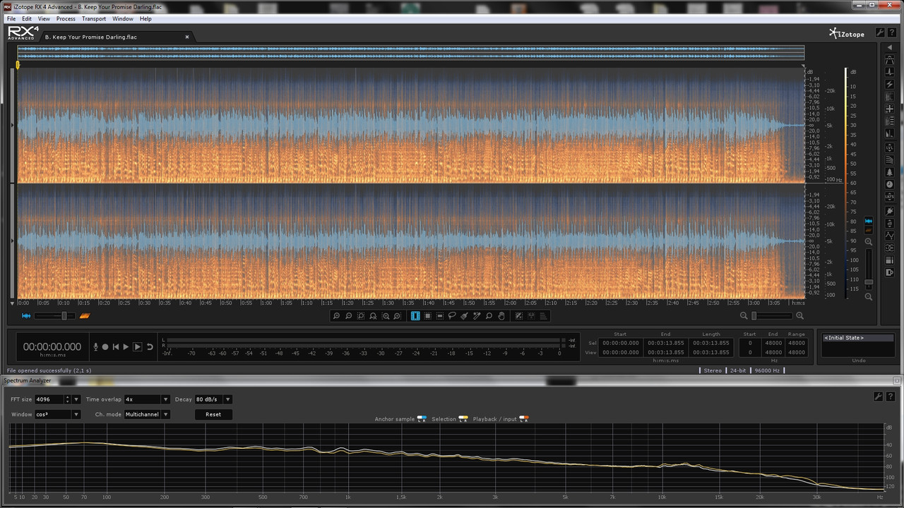Open the Loudness LKFS module
Image resolution: width=904 pixels, height=508 pixels.
click(889, 197)
